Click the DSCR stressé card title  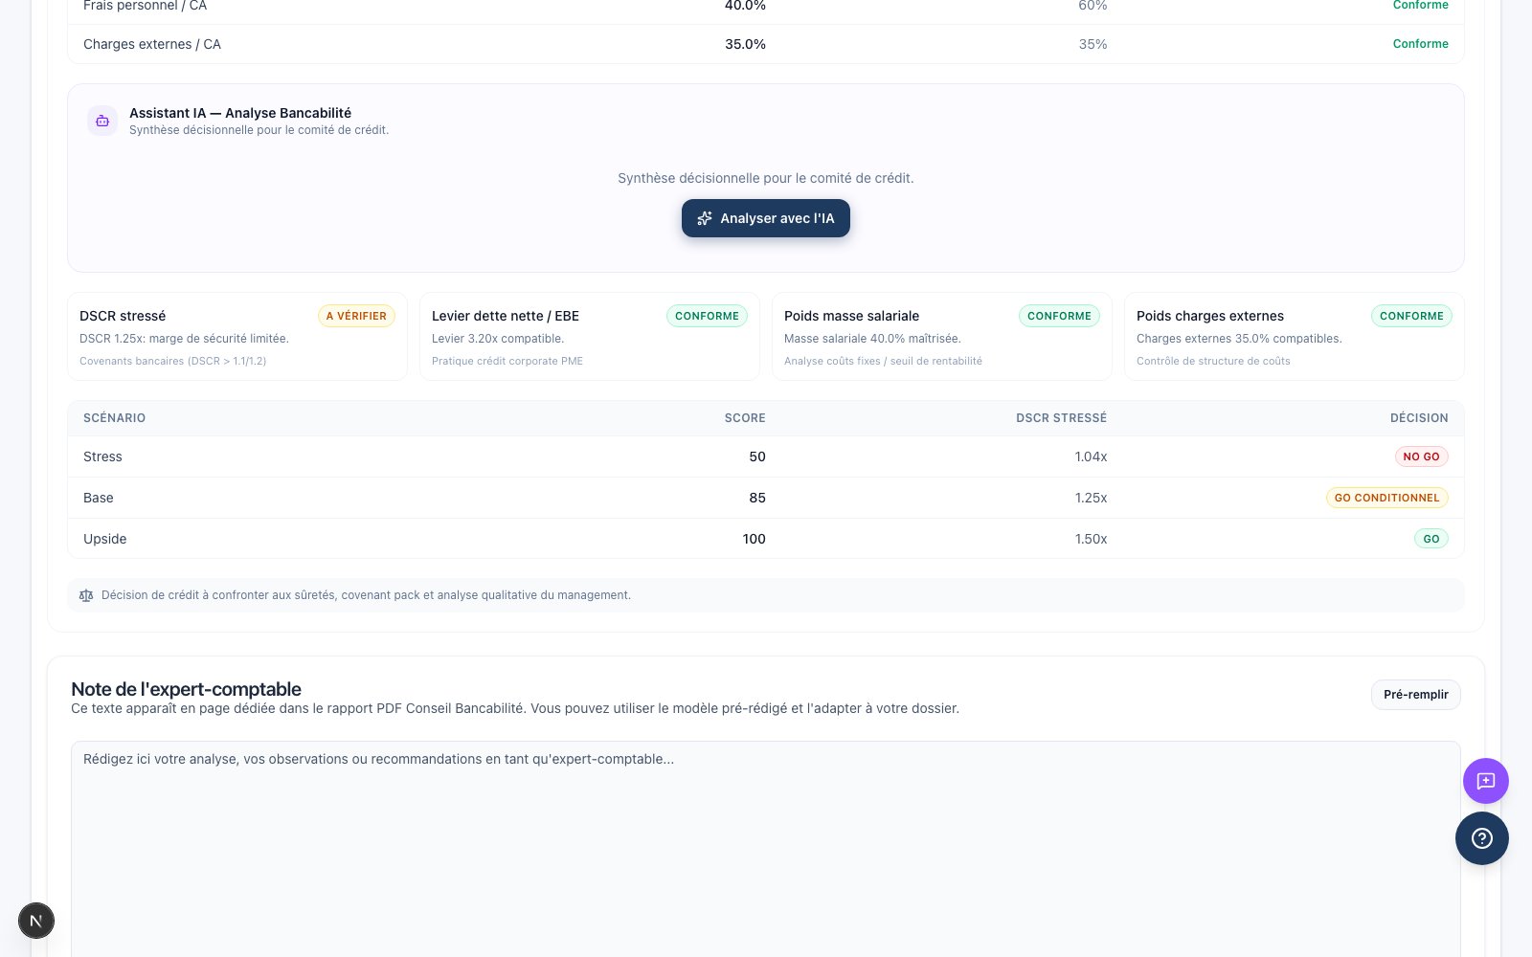(x=123, y=316)
